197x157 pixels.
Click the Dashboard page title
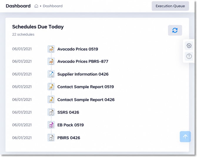18,6
